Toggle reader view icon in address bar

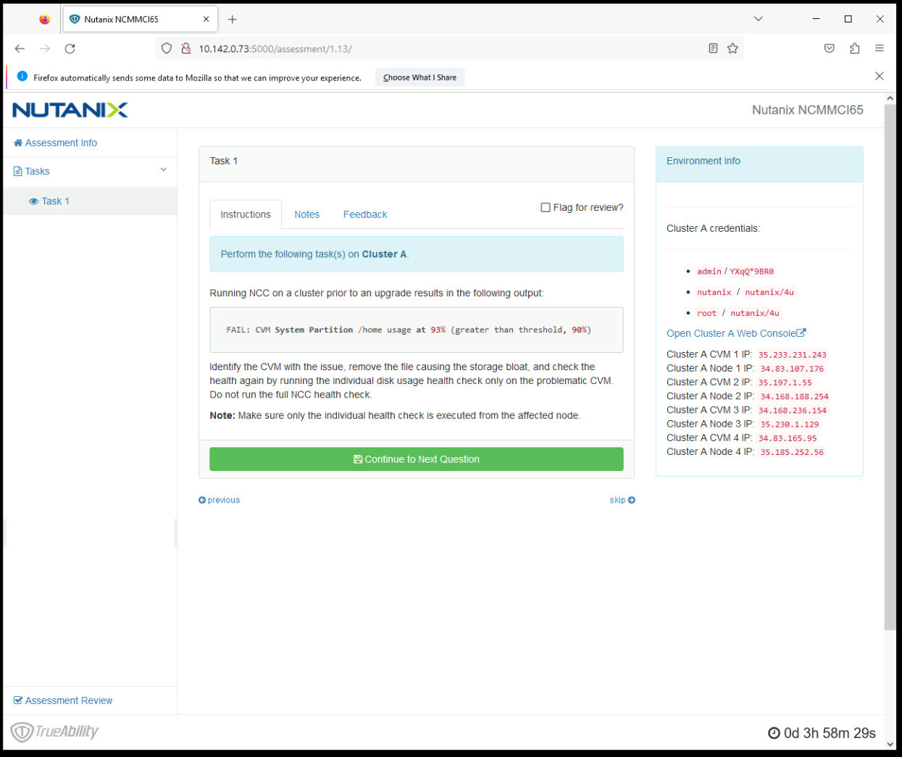[713, 49]
